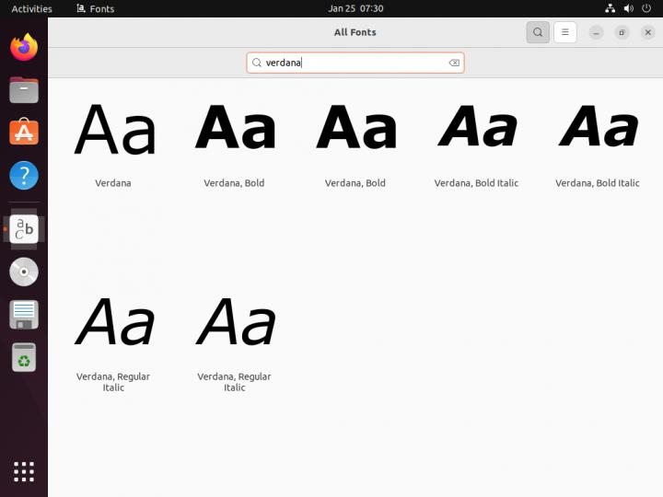Image resolution: width=663 pixels, height=497 pixels.
Task: Open the Activities overview
Action: point(31,8)
